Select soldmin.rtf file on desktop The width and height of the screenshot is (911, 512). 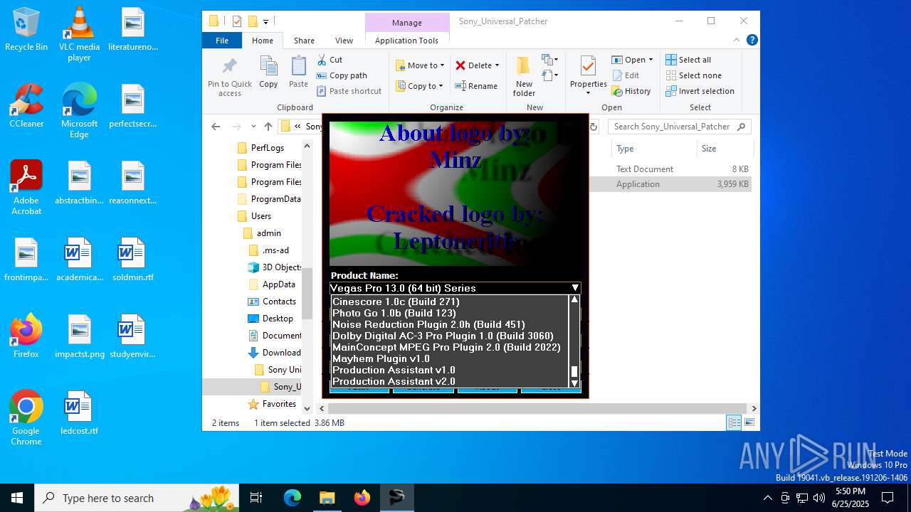[x=132, y=259]
